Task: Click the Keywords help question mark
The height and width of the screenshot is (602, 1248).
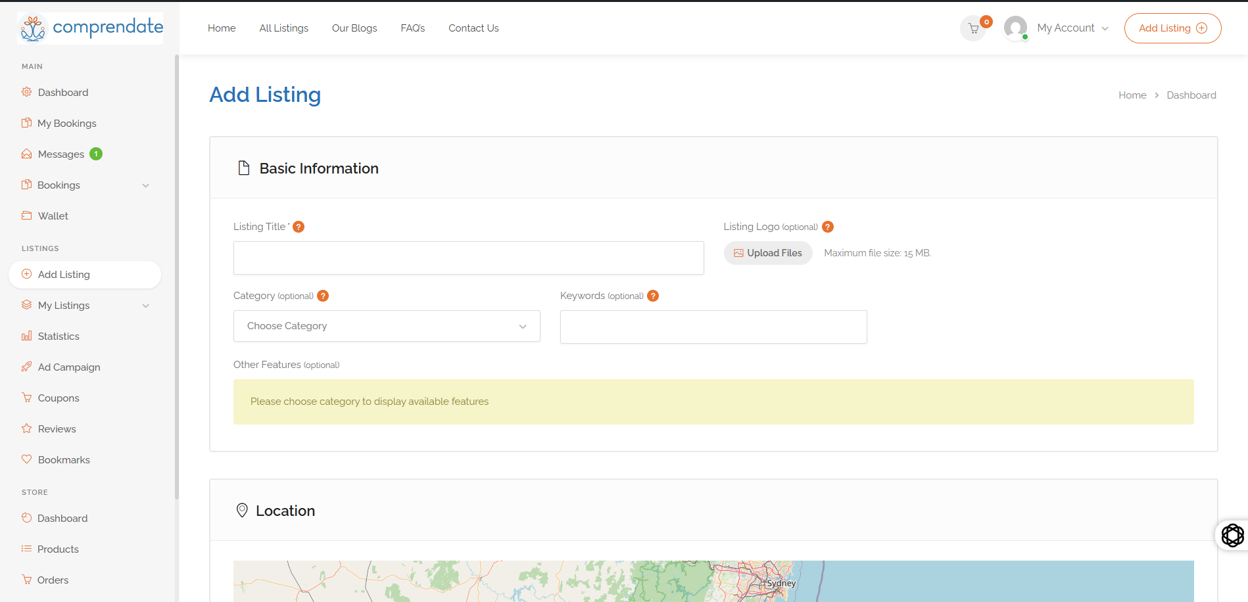Action: click(653, 296)
